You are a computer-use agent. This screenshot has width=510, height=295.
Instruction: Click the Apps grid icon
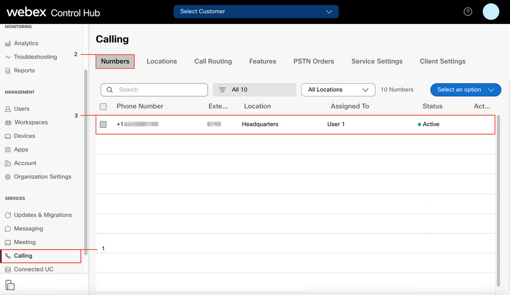tap(8, 150)
